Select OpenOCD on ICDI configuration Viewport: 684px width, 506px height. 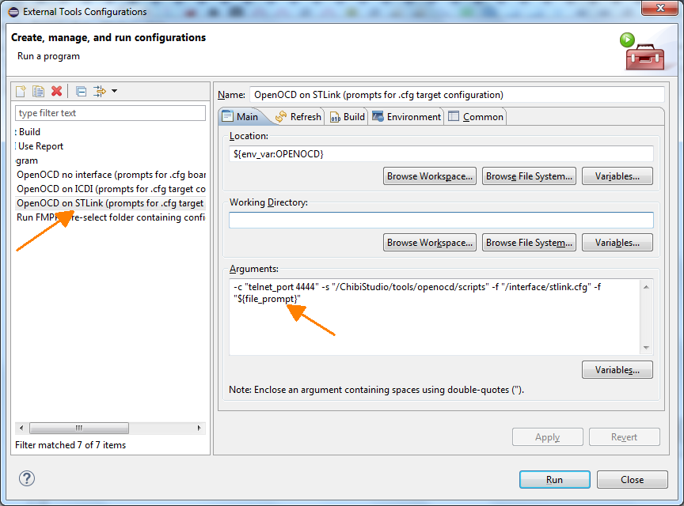coord(111,189)
